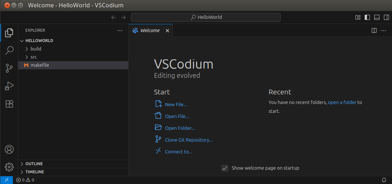392x184 pixels.
Task: Open the Run and Debug view
Action: click(x=9, y=86)
